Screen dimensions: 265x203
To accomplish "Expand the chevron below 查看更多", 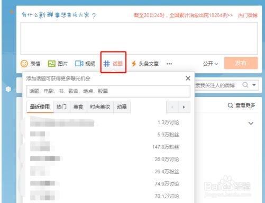I will pyautogui.click(x=251, y=123).
